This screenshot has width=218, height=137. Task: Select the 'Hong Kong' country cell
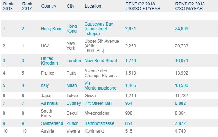click(x=52, y=29)
